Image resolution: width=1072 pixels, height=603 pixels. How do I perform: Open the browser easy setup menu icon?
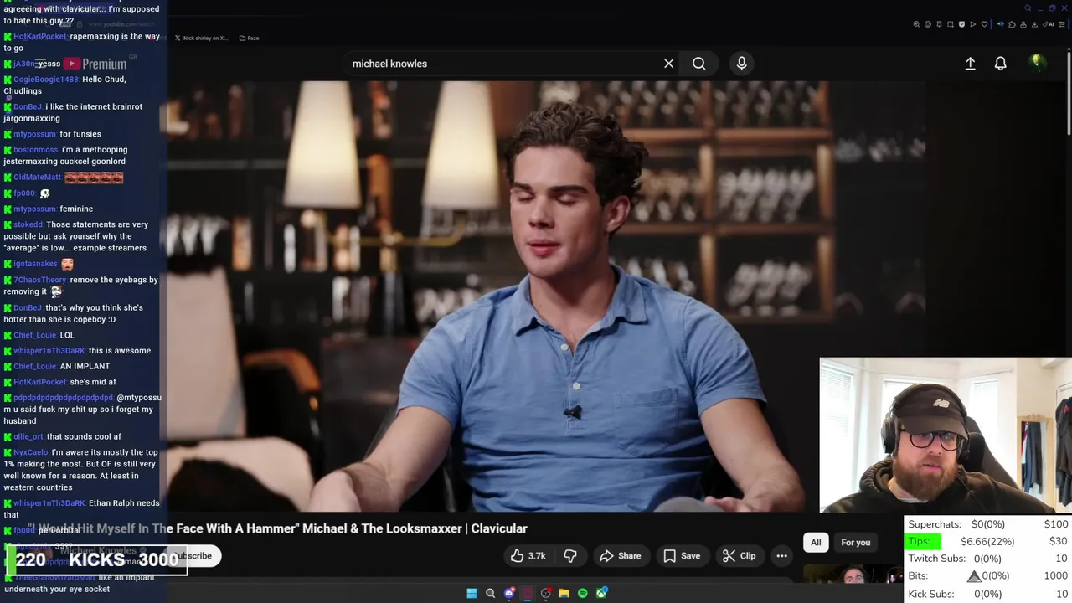click(x=1062, y=24)
